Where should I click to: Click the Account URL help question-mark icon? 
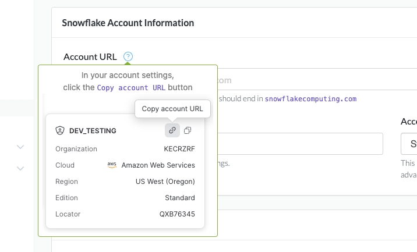[128, 56]
